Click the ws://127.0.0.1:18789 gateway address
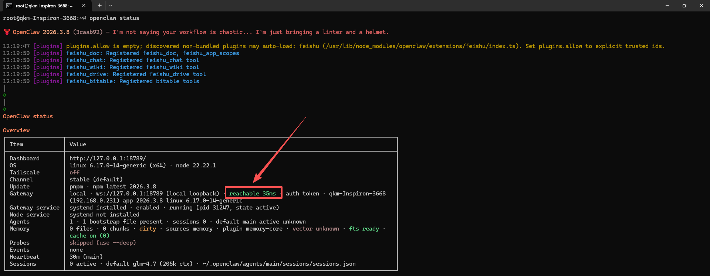The image size is (710, 276). pos(129,194)
